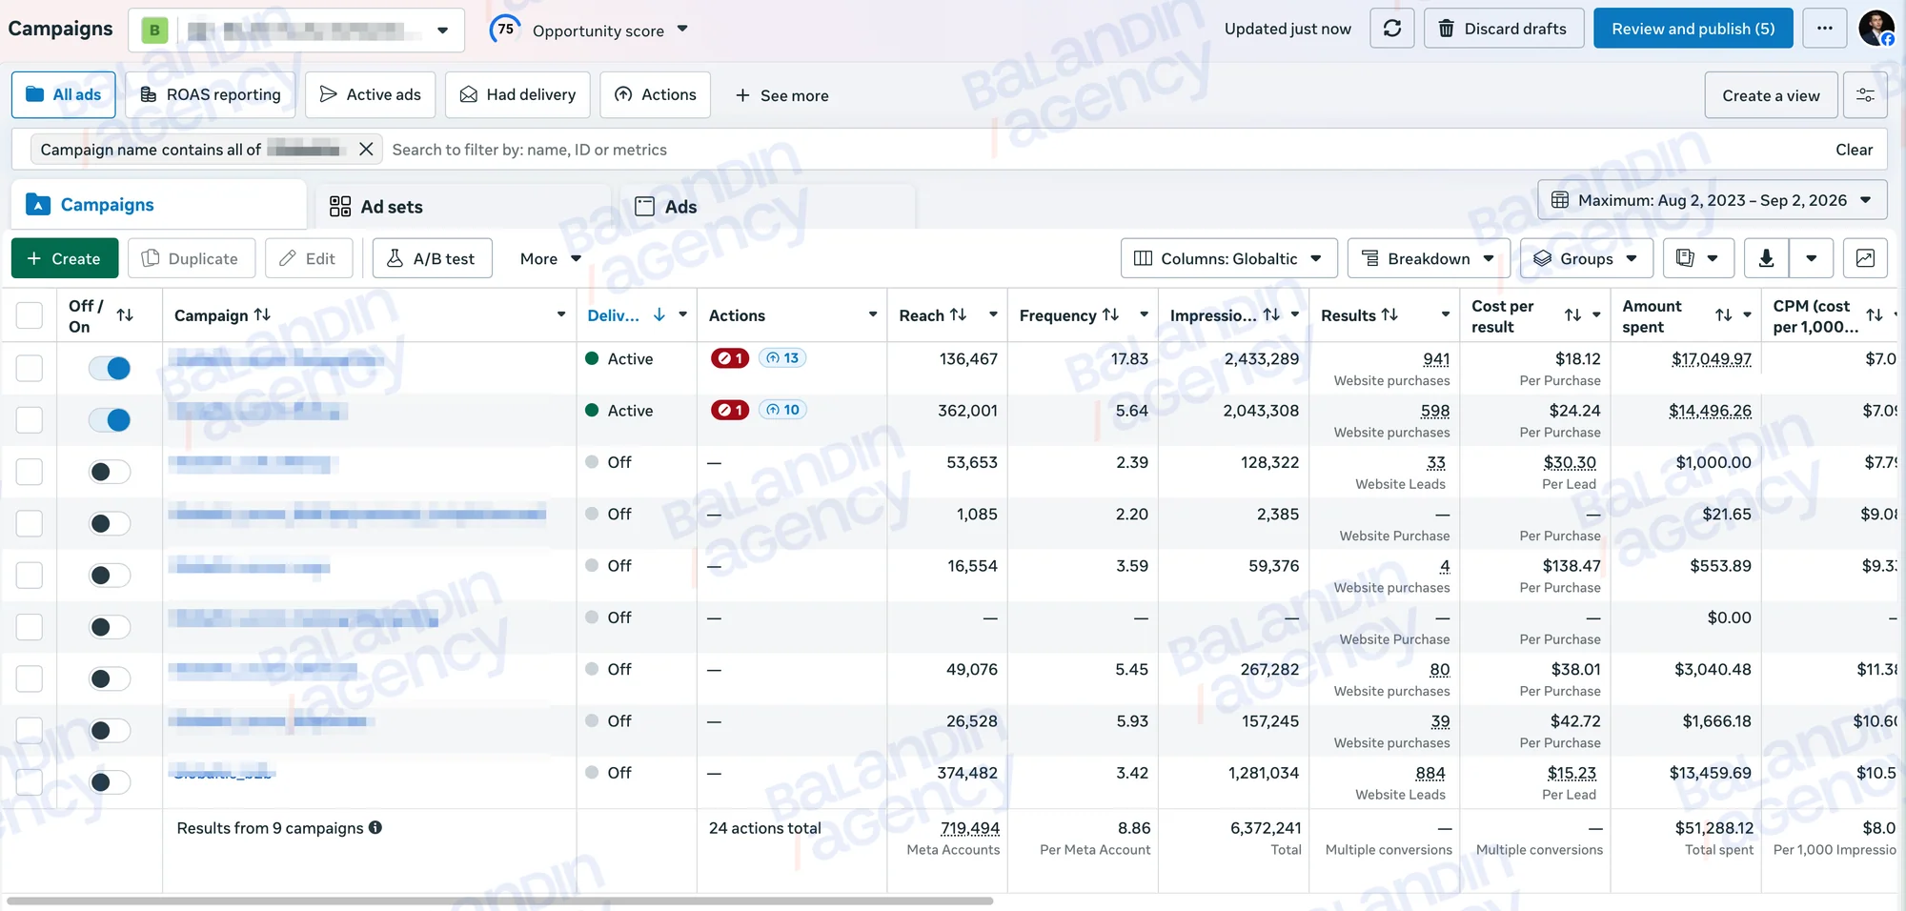Open the ad account selector dropdown

pyautogui.click(x=296, y=30)
